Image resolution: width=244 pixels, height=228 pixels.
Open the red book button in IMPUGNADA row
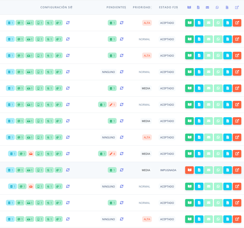tap(189, 170)
